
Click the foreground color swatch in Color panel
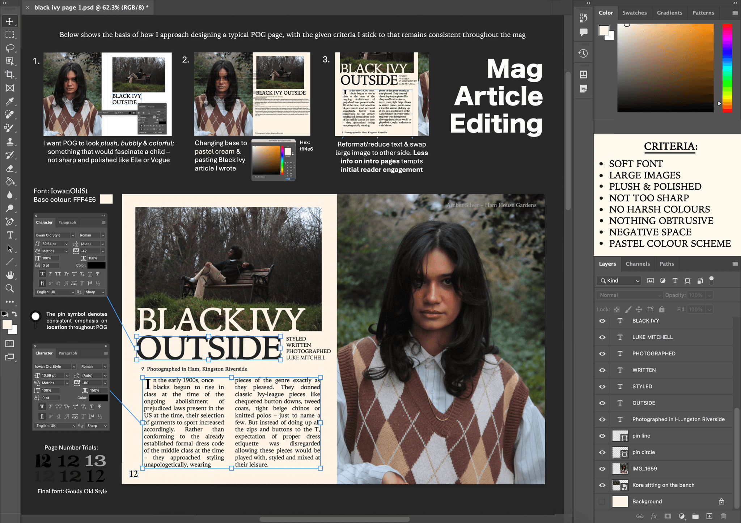[x=604, y=30]
